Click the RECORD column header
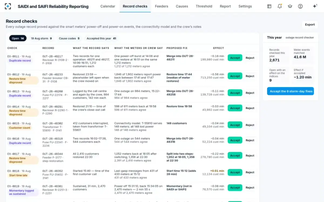 [x=48, y=48]
